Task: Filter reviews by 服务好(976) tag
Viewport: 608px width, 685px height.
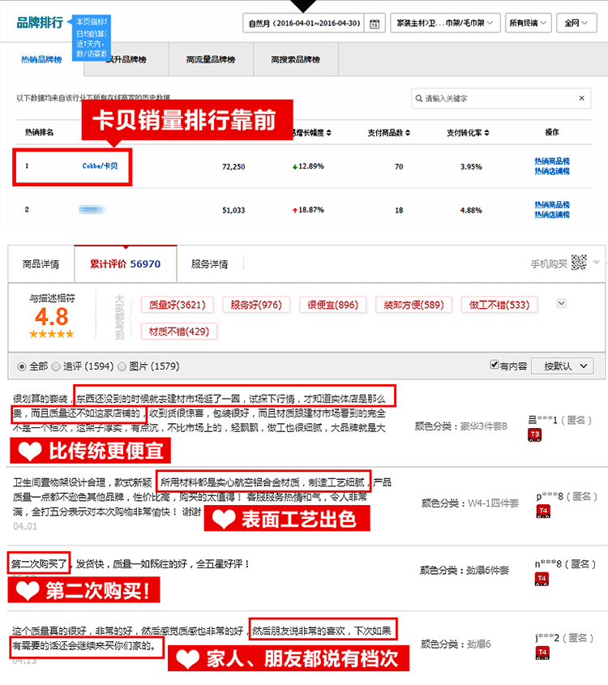Action: (256, 305)
